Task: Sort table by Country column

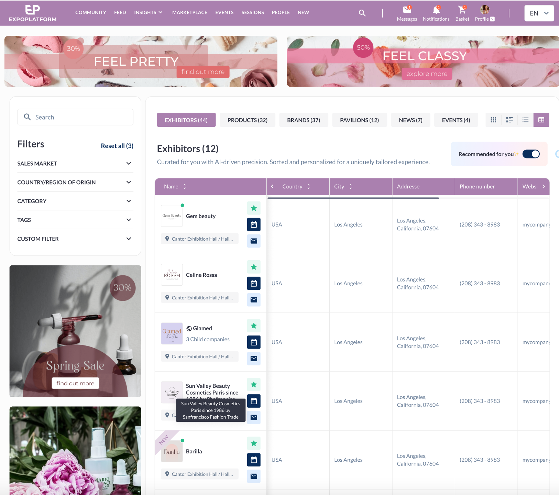Action: (309, 186)
